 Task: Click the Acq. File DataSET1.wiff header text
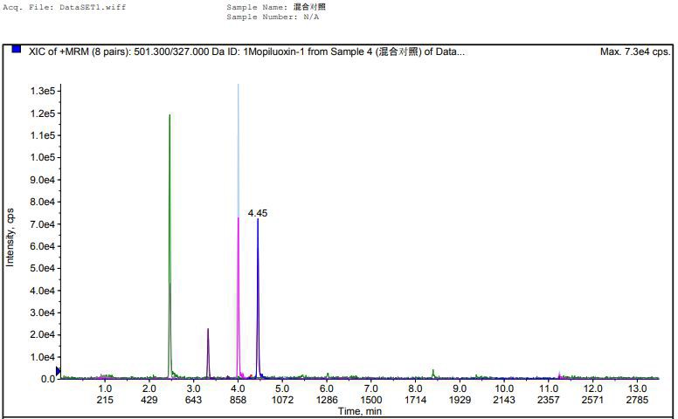pyautogui.click(x=52, y=7)
